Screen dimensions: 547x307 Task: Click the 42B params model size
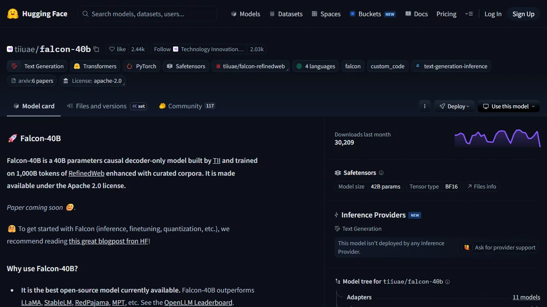click(x=385, y=186)
